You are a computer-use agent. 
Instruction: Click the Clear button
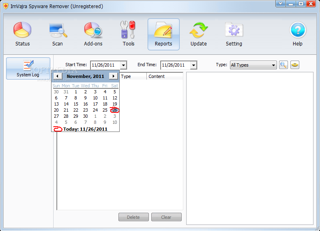tap(166, 217)
